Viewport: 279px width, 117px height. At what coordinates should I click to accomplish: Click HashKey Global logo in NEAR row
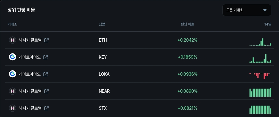click(13, 91)
